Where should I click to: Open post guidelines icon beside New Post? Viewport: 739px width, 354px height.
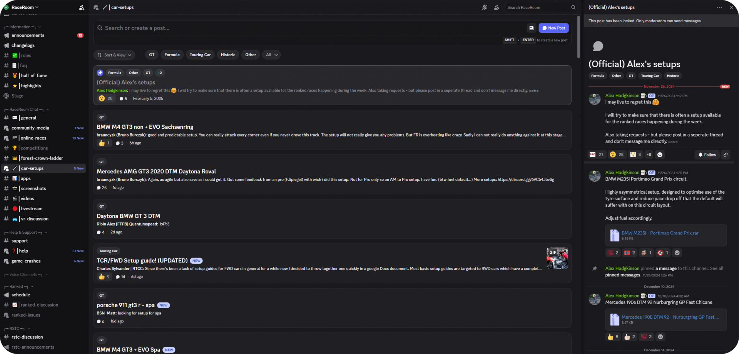[x=531, y=28]
